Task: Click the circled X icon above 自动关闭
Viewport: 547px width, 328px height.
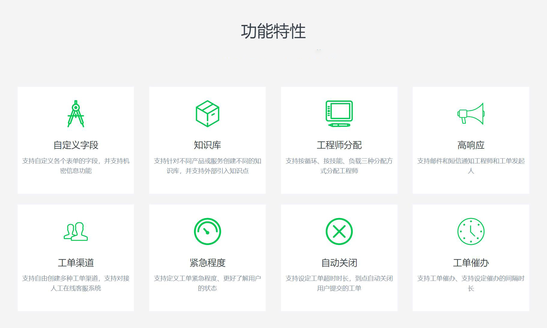Action: tap(339, 231)
